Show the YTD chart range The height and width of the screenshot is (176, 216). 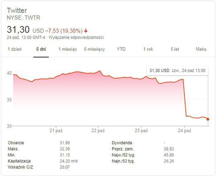click(x=121, y=49)
